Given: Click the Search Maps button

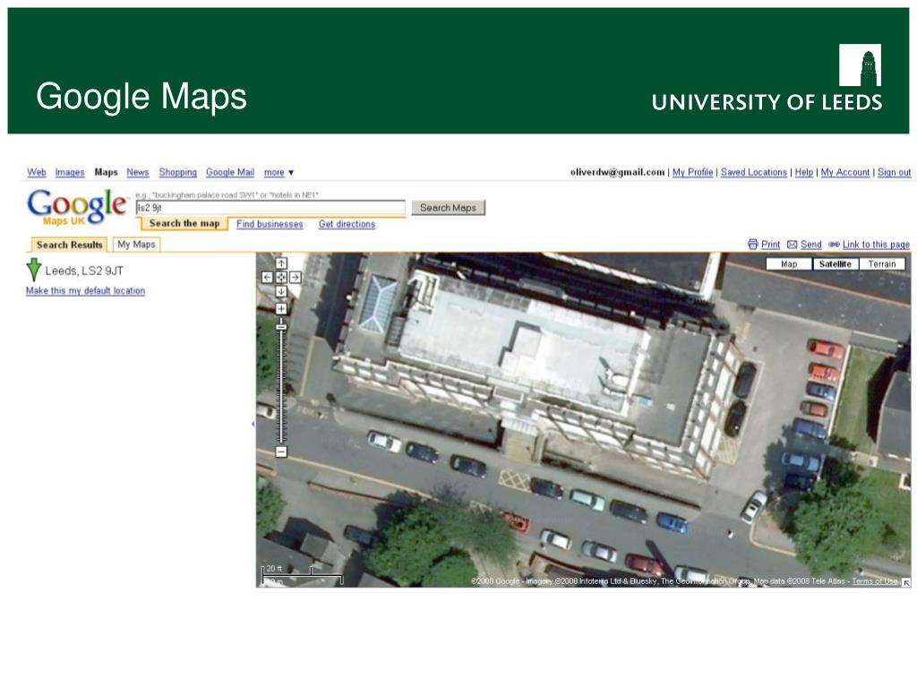Looking at the screenshot, I should pyautogui.click(x=448, y=208).
